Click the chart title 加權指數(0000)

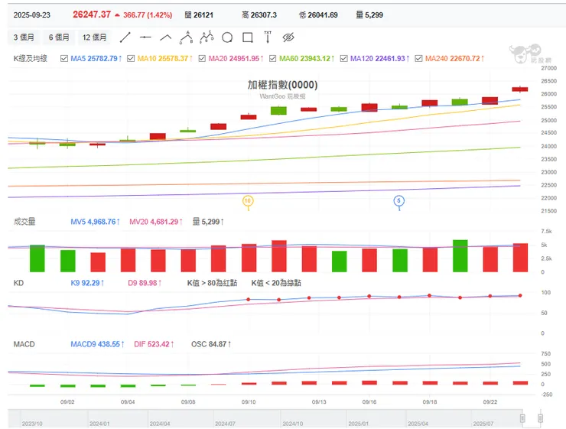pos(283,85)
